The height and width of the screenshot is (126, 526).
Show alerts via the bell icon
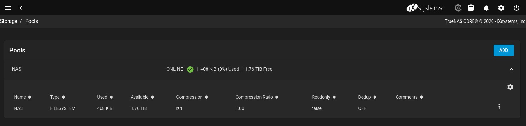point(486,8)
